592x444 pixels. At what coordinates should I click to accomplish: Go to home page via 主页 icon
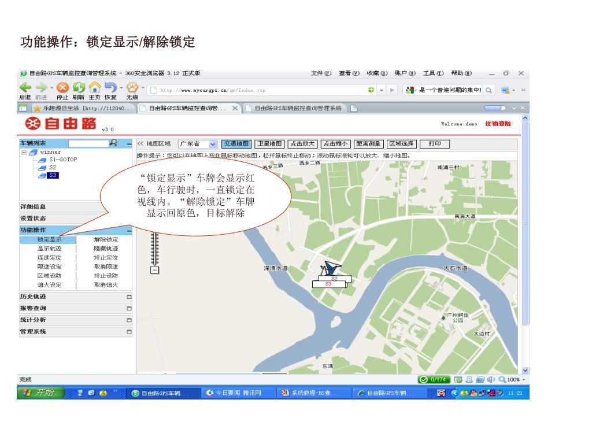click(95, 89)
